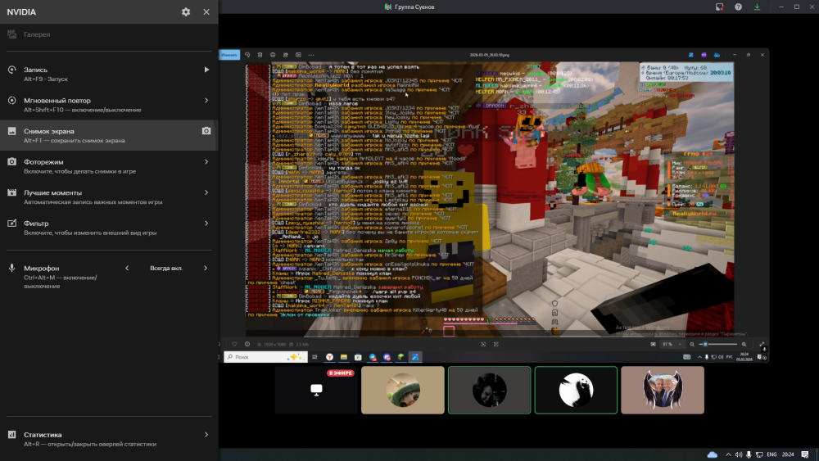Click Поиск search box in streamed taskbar
The height and width of the screenshot is (461, 819).
pos(265,357)
